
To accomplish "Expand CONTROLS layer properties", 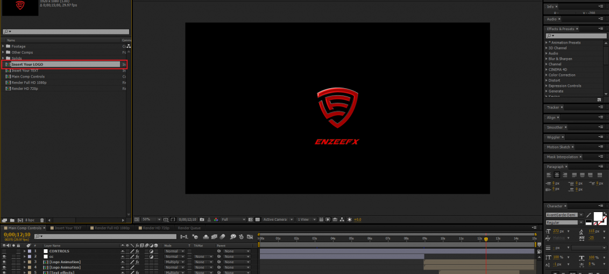I will click(x=24, y=251).
